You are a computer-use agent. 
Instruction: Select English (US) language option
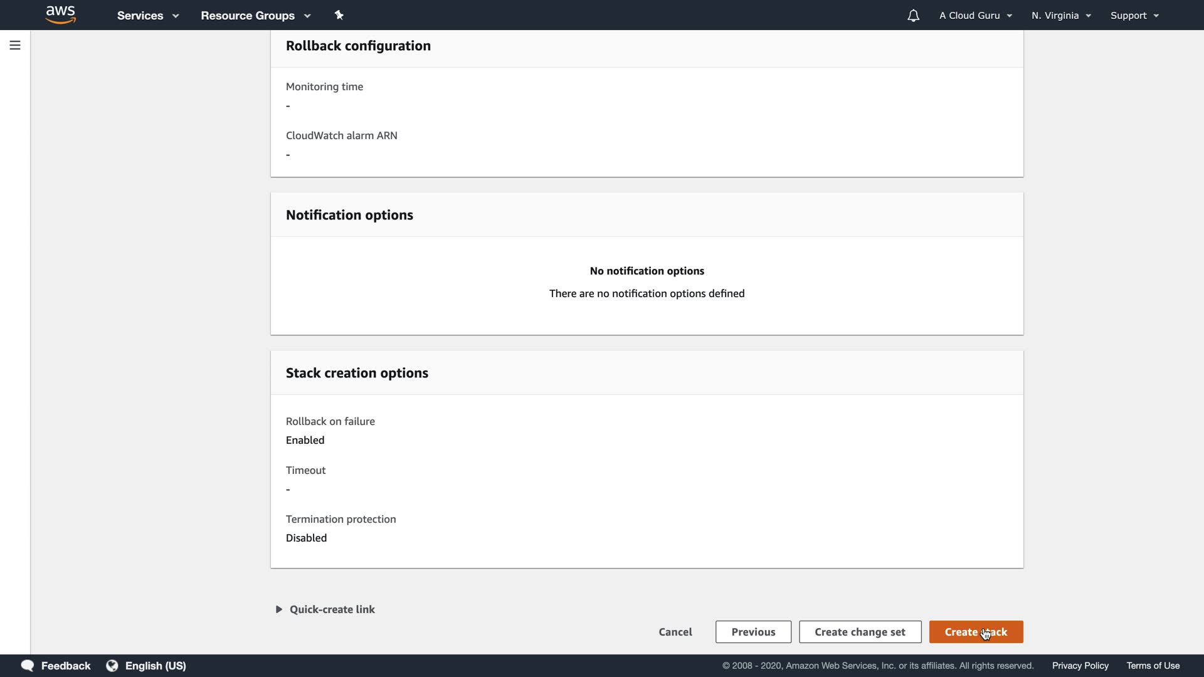point(156,666)
